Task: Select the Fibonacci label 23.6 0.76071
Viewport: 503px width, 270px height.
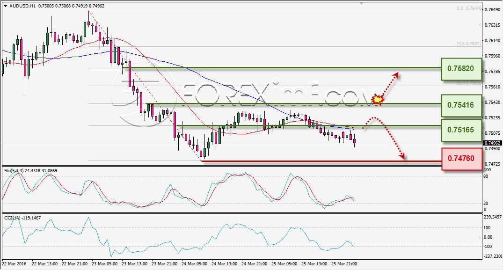Action: click(x=469, y=44)
